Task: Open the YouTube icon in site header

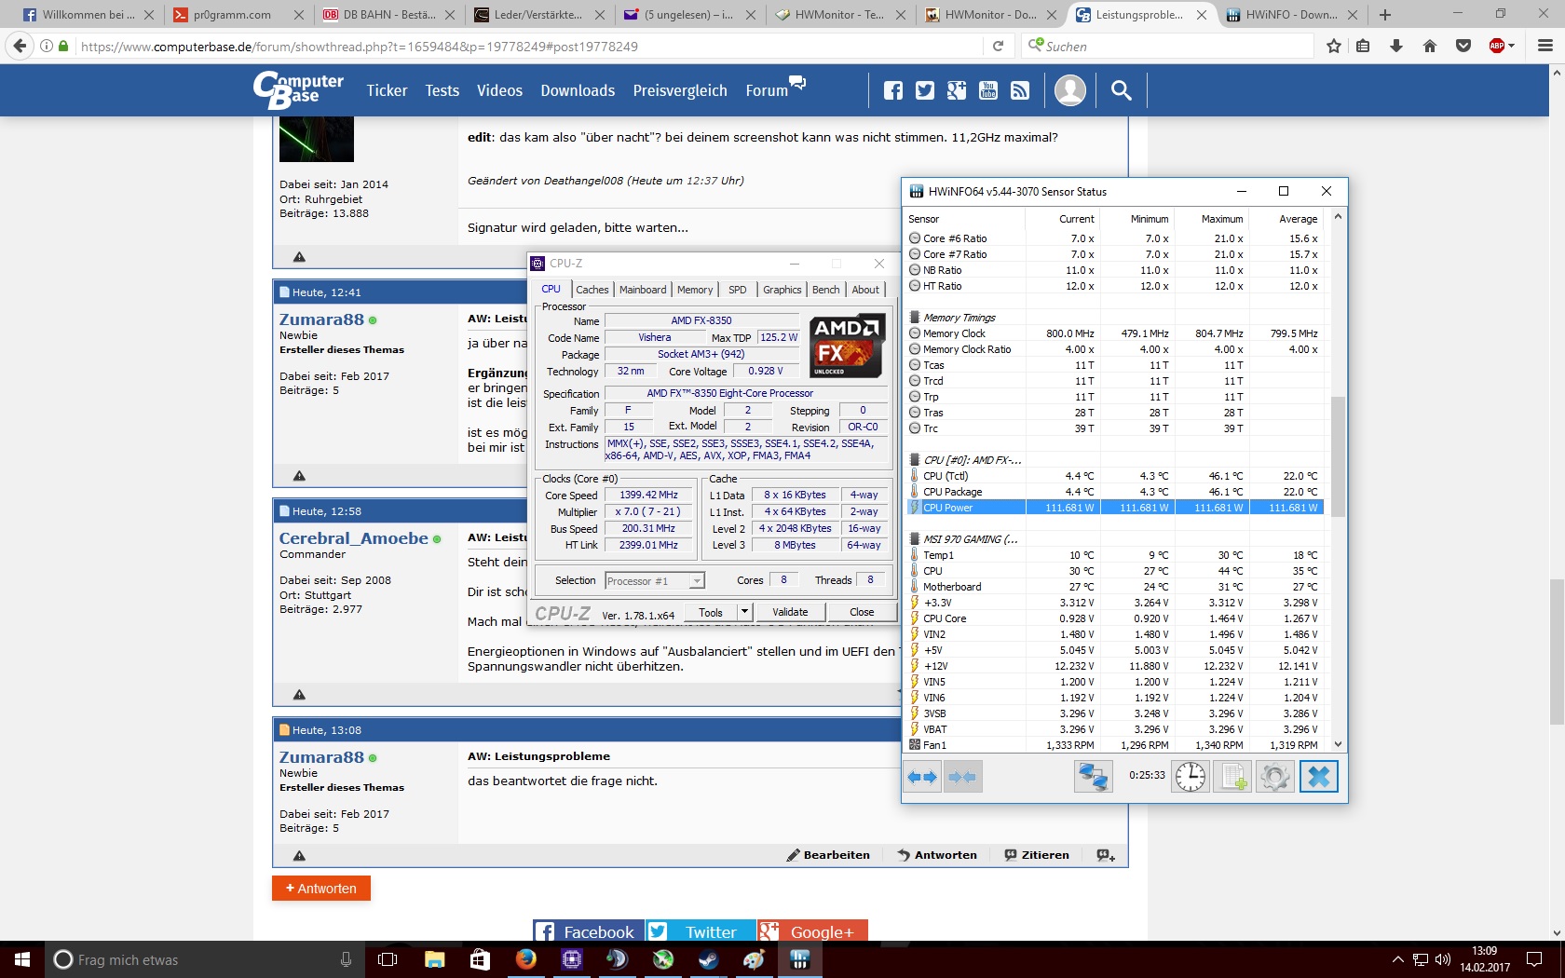Action: [988, 90]
